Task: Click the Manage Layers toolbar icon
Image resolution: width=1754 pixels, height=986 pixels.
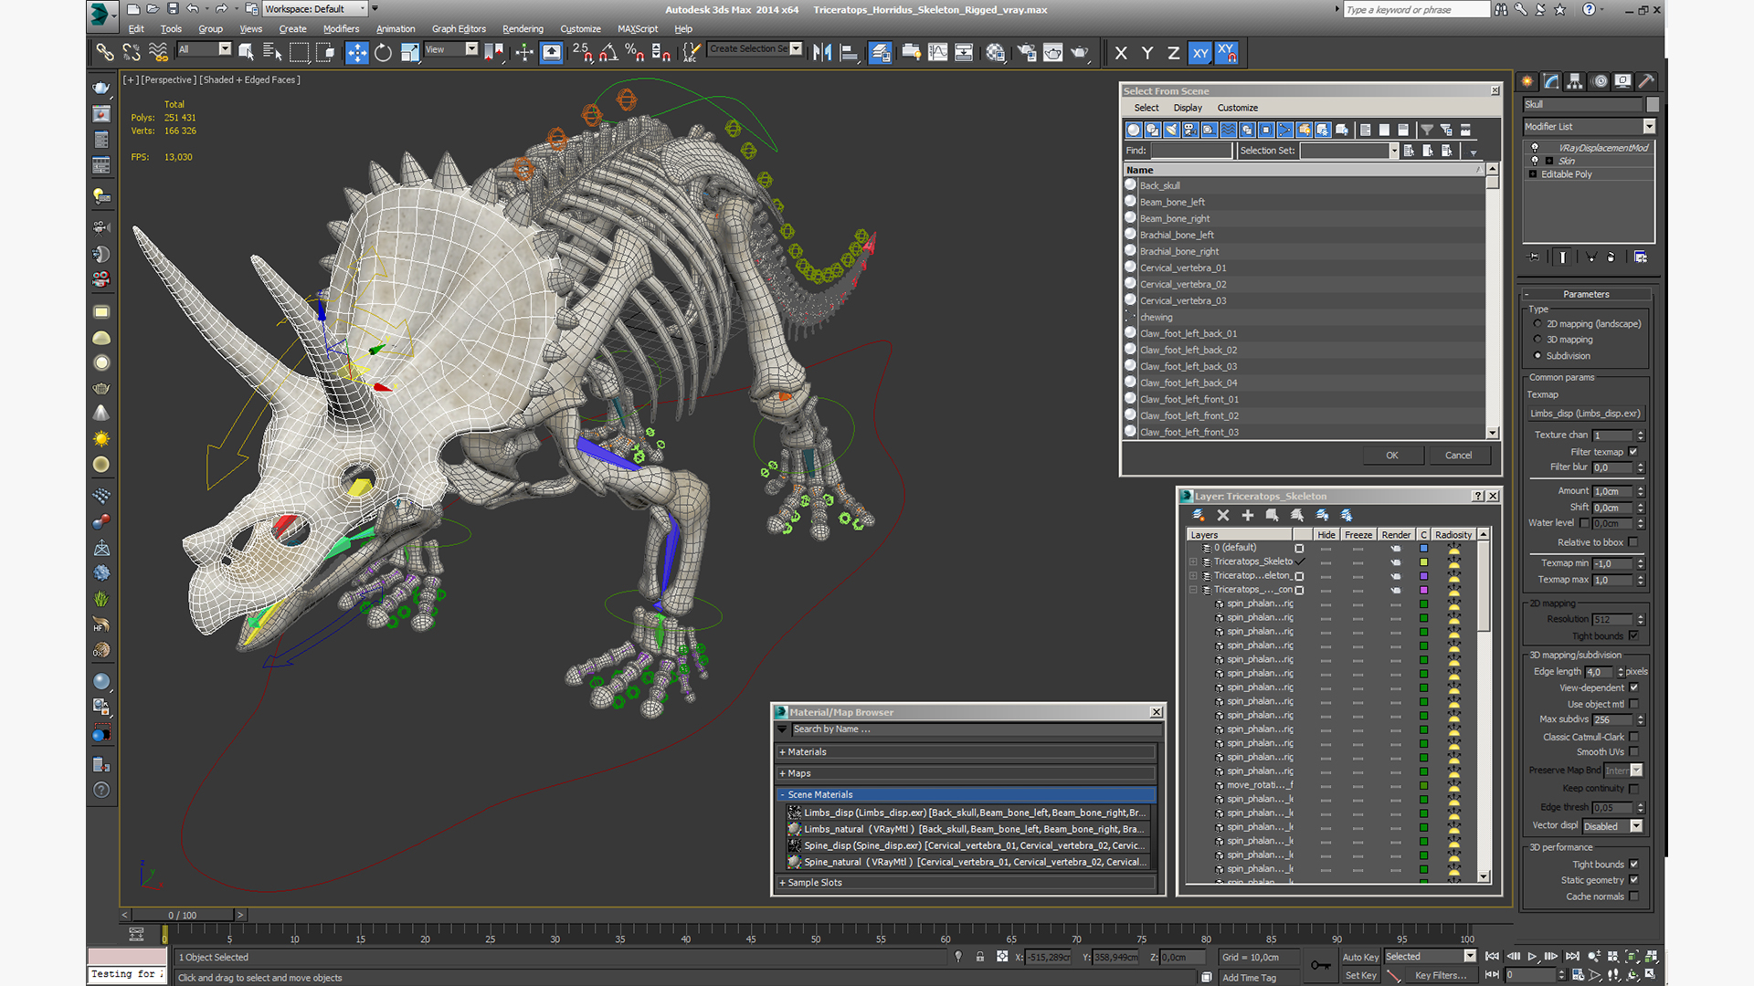Action: pos(881,52)
